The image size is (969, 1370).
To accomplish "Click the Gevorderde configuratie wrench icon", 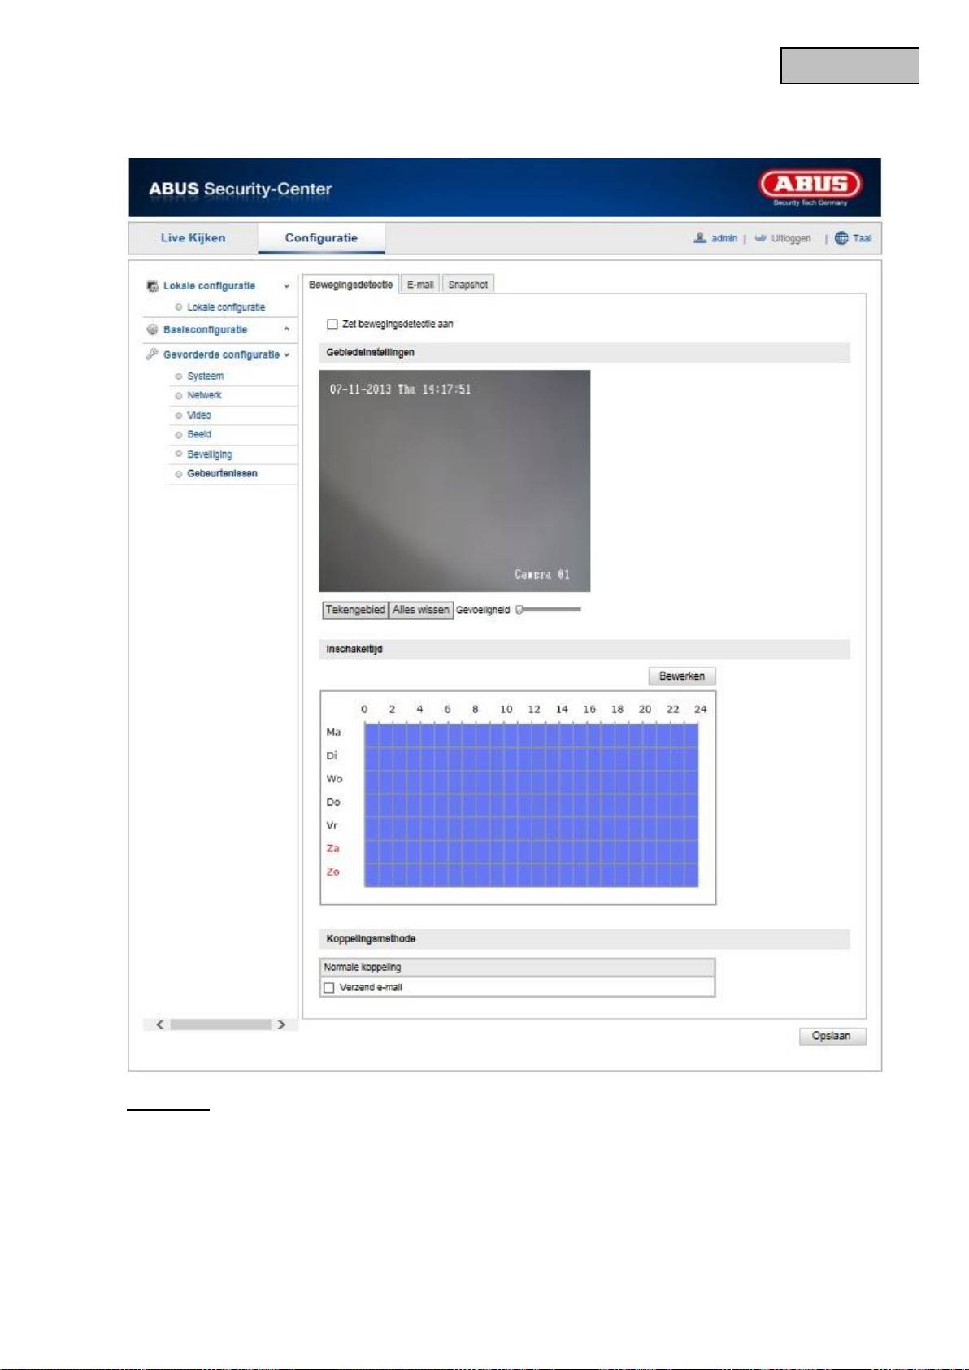I will pyautogui.click(x=152, y=354).
